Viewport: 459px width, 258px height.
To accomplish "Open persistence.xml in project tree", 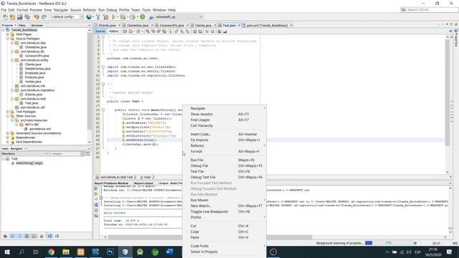I will click(40, 129).
